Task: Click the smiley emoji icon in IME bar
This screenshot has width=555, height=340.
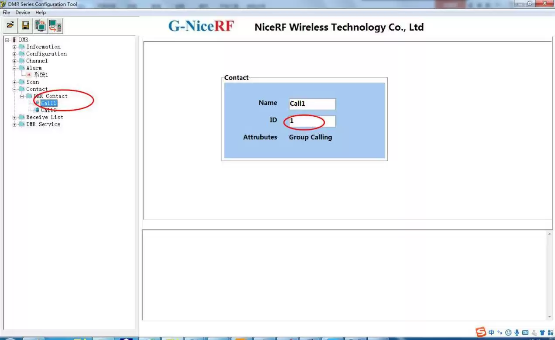Action: [508, 333]
